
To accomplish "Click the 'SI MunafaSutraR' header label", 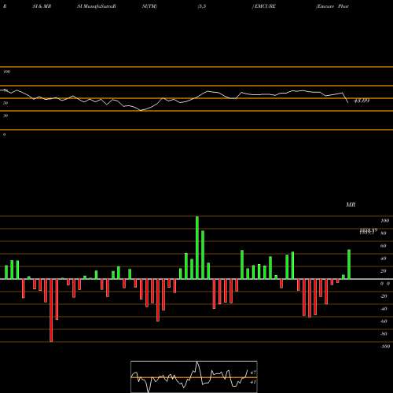I will (97, 6).
